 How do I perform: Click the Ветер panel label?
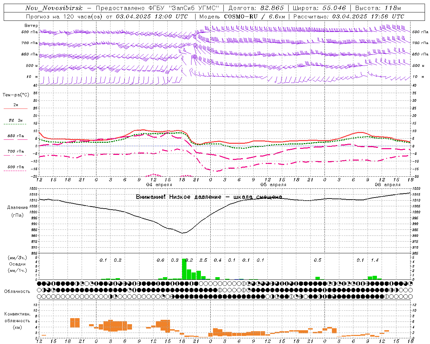31,26
